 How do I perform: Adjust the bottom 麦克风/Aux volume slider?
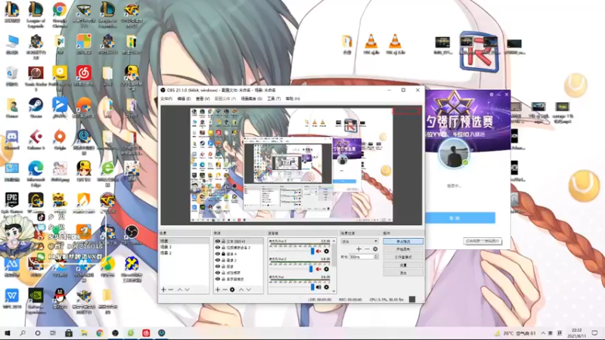coord(312,287)
